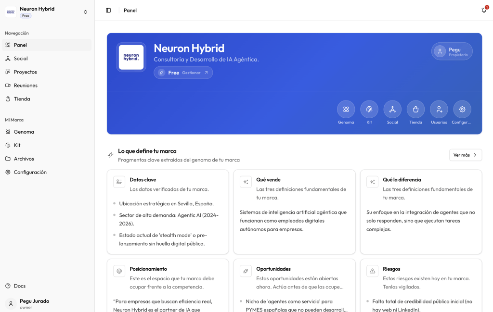493x312 pixels.
Task: Click the Ver más button
Action: point(466,155)
